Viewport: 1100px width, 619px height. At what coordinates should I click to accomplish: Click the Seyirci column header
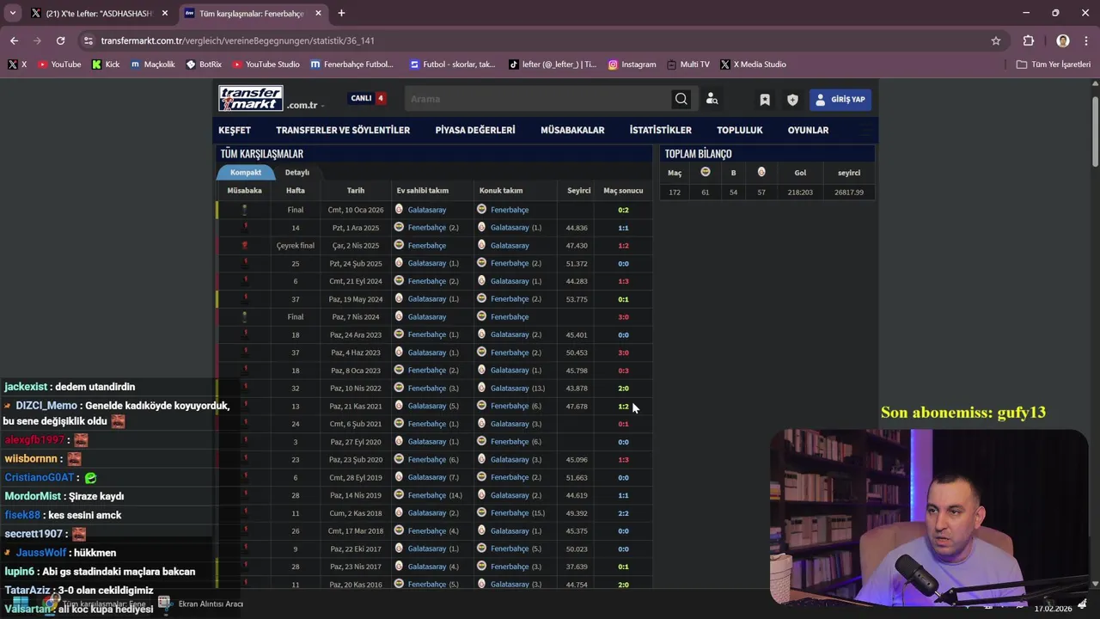578,191
